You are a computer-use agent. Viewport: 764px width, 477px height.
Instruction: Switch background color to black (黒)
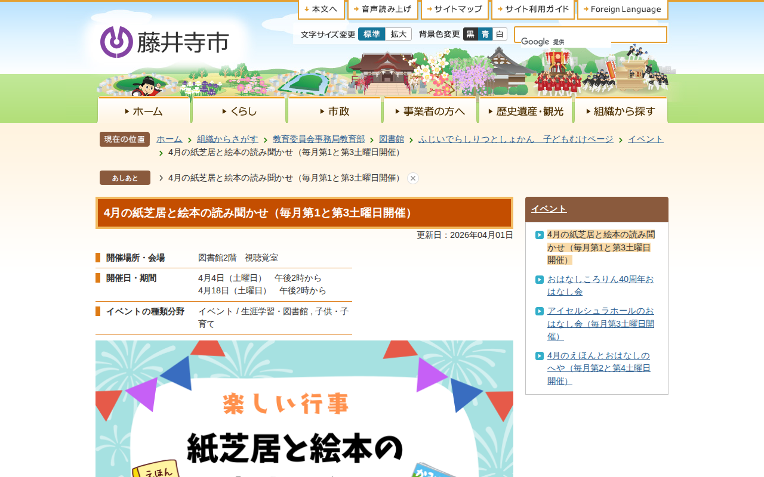[470, 34]
